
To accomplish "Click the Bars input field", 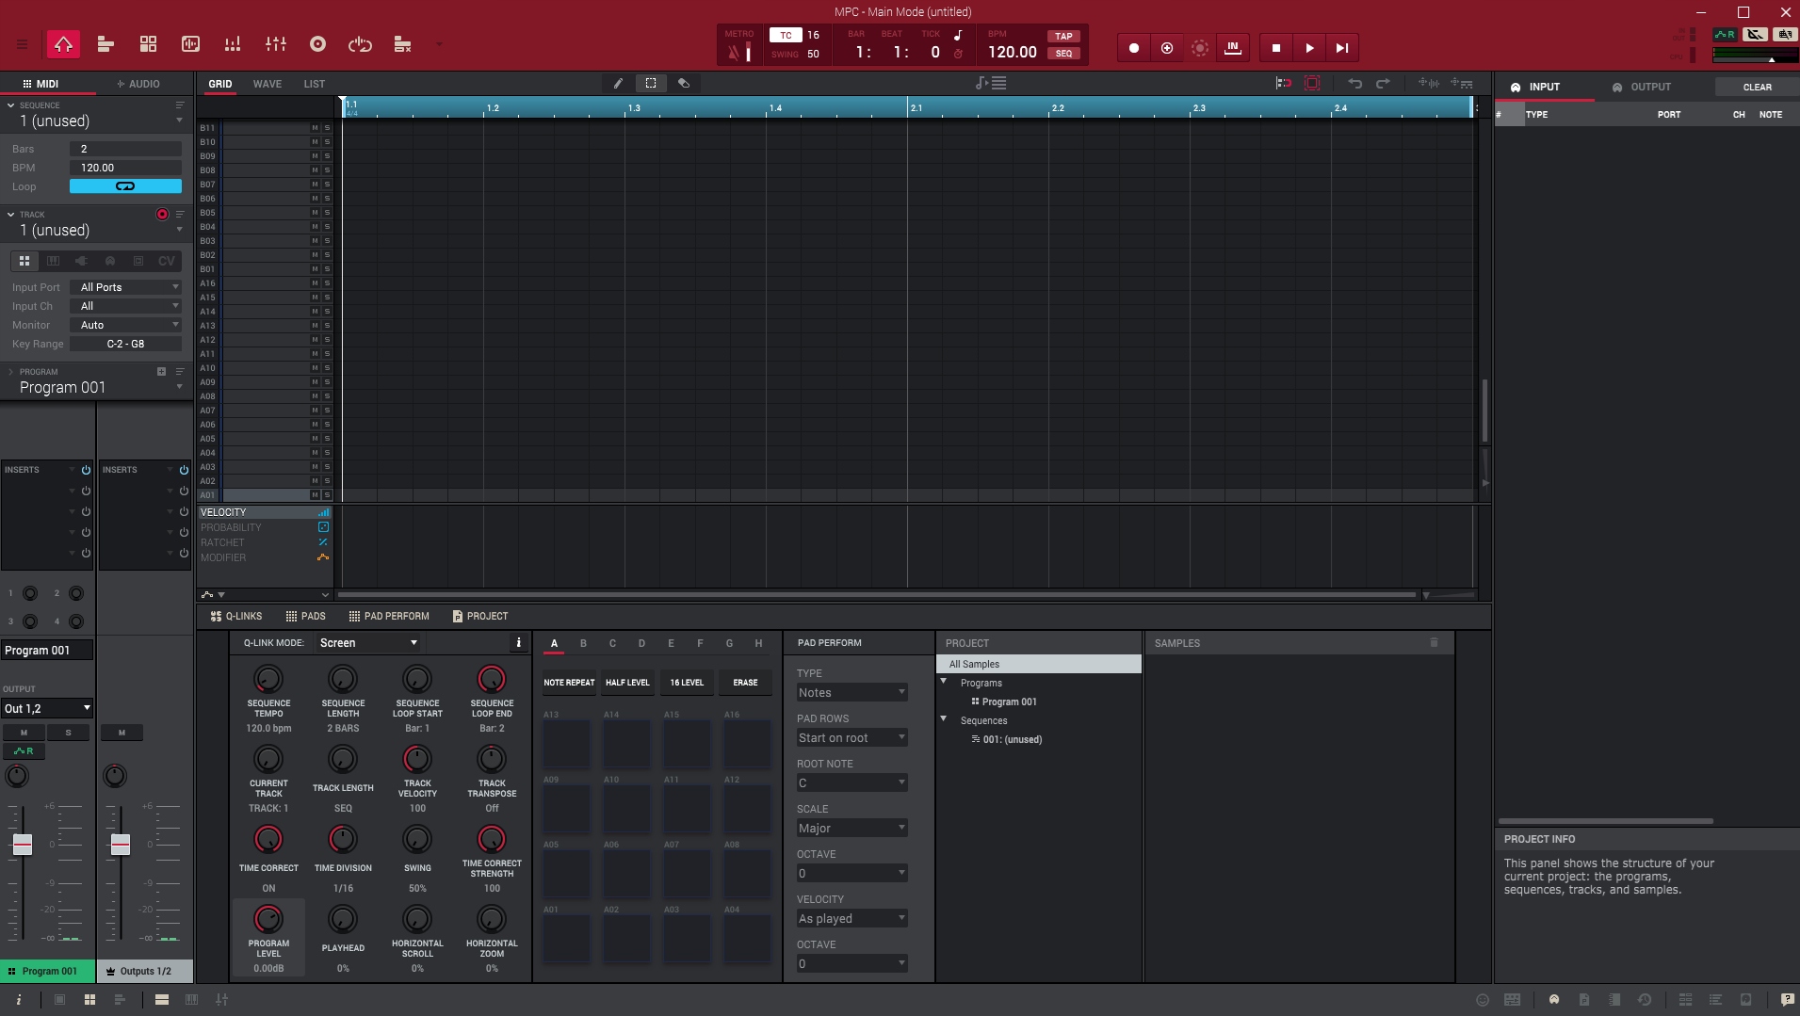I will tap(125, 149).
